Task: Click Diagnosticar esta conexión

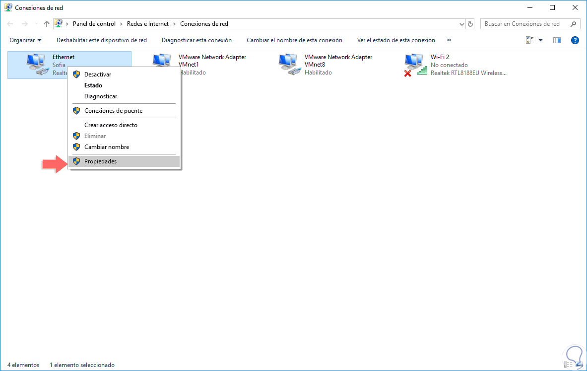Action: tap(196, 40)
